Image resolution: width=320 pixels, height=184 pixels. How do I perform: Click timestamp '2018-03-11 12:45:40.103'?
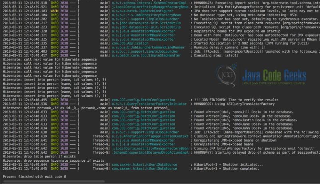tap(25, 11)
